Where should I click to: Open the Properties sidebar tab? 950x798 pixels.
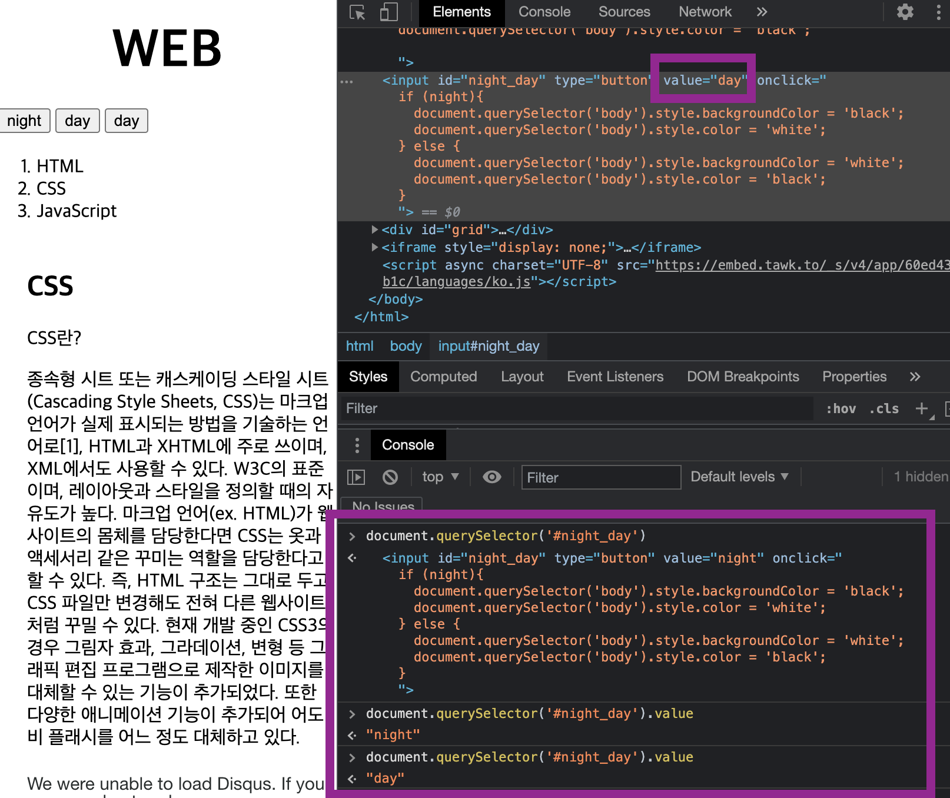coord(854,377)
